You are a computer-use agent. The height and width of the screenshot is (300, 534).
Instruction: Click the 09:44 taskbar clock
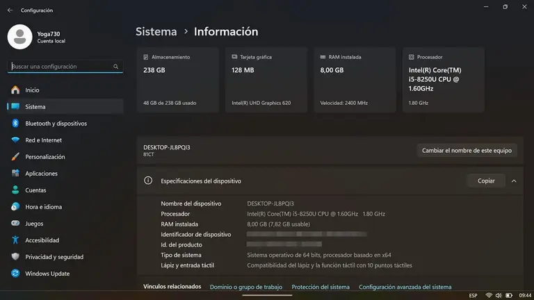click(x=525, y=295)
